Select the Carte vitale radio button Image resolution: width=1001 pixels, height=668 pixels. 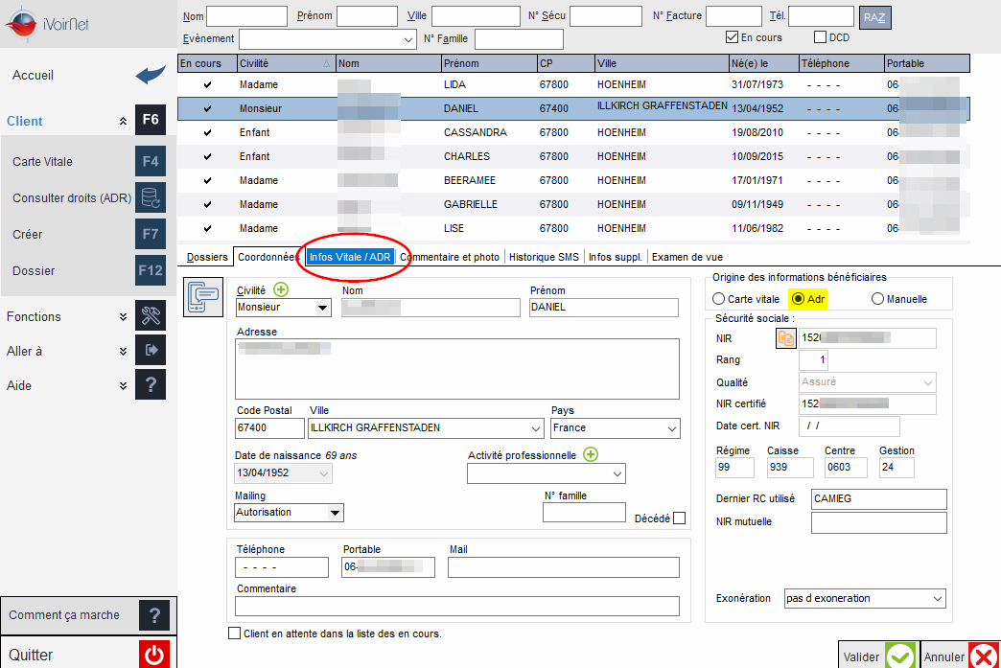coord(719,299)
